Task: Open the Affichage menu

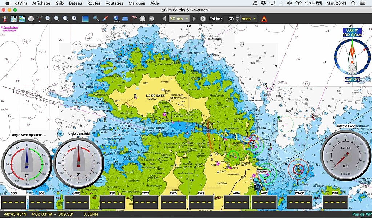Action: [x=41, y=3]
